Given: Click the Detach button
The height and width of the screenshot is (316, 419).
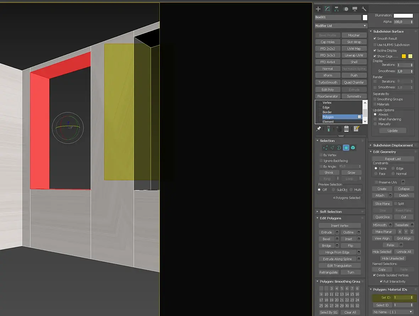Looking at the screenshot, I should [x=404, y=196].
